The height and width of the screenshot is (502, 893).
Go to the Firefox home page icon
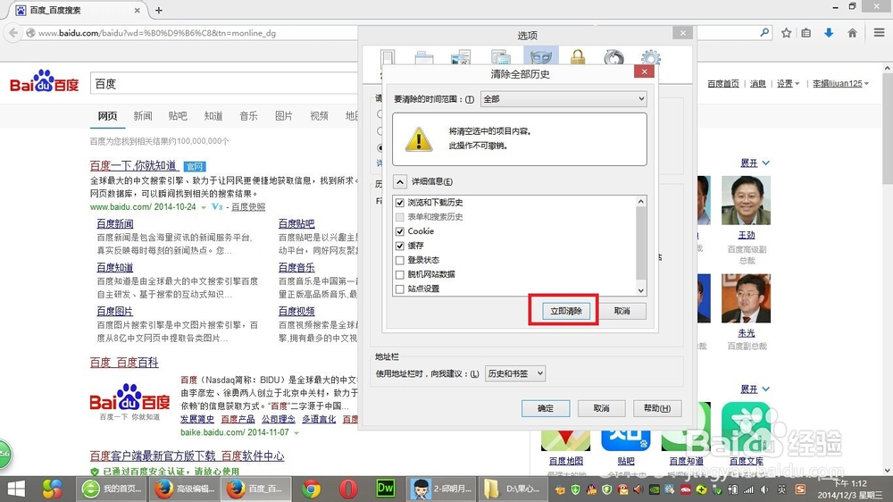852,33
